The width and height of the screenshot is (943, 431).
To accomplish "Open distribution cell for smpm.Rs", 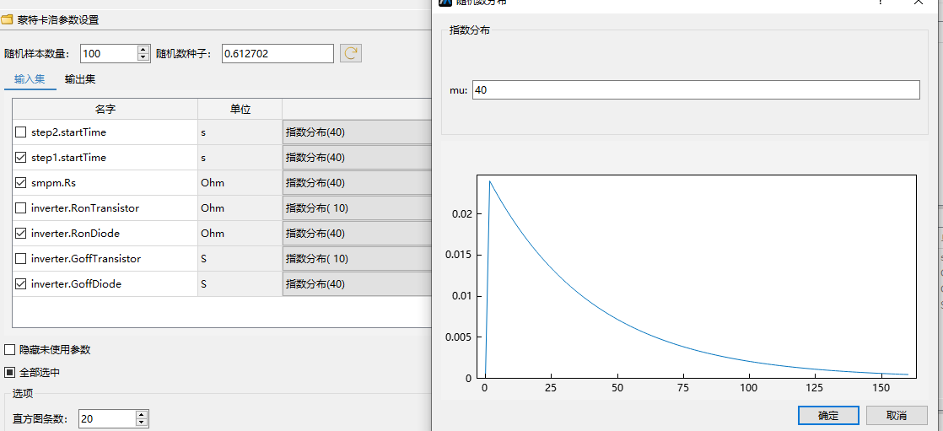I will [x=358, y=183].
